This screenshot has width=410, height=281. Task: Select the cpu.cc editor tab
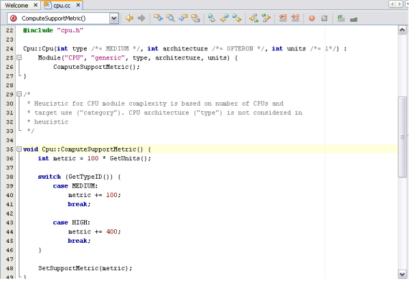click(61, 5)
